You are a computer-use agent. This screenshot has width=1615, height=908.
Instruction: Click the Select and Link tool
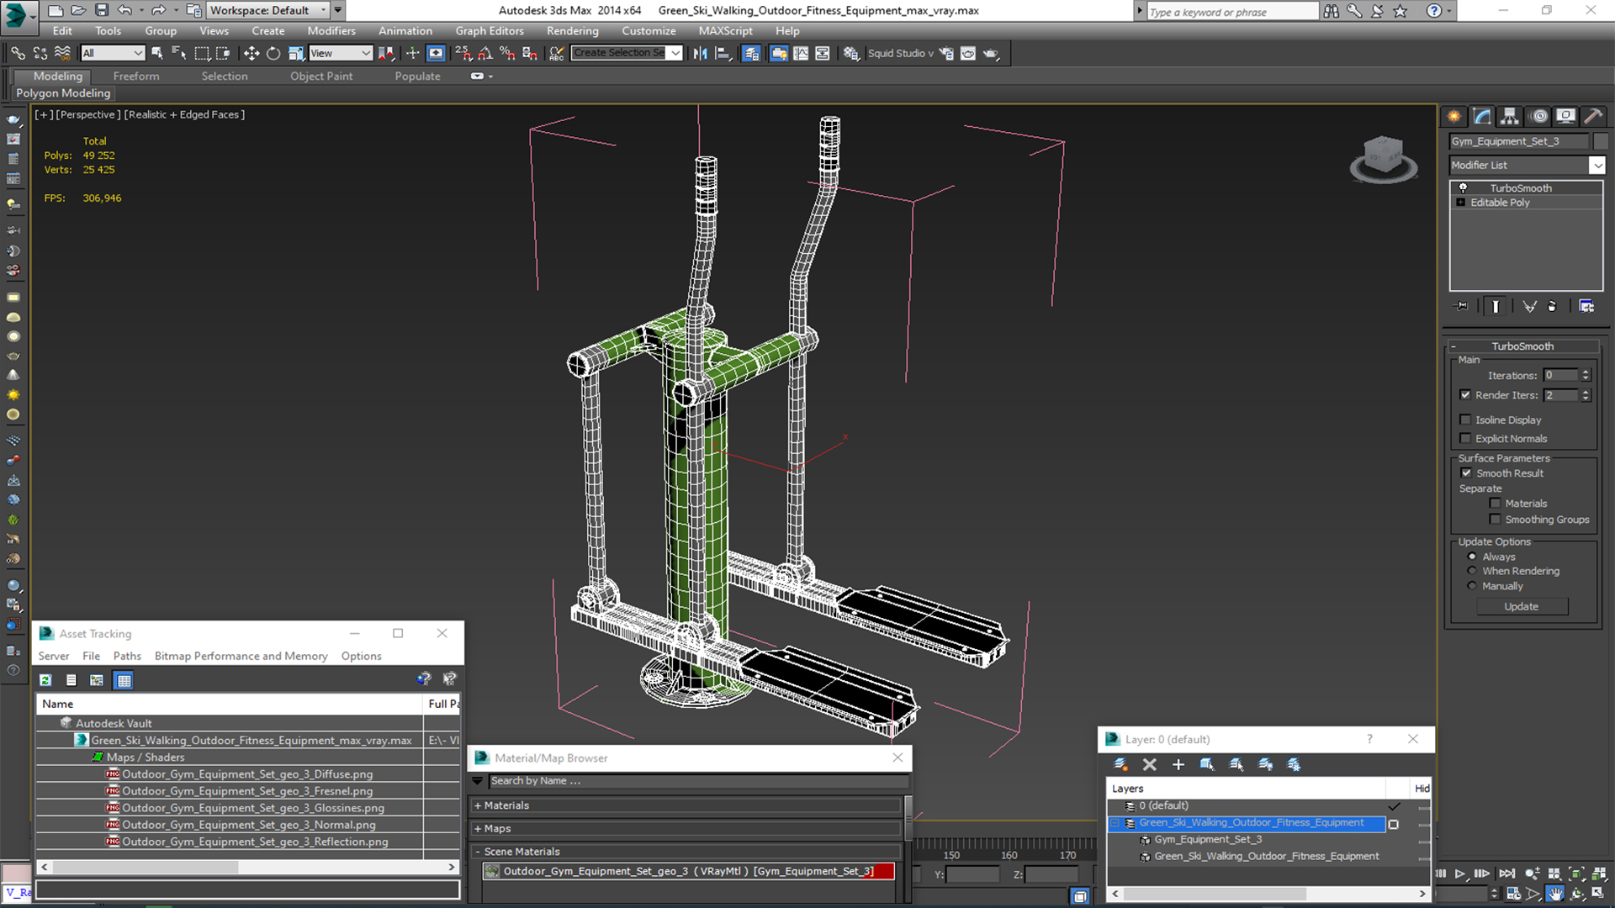(x=18, y=53)
